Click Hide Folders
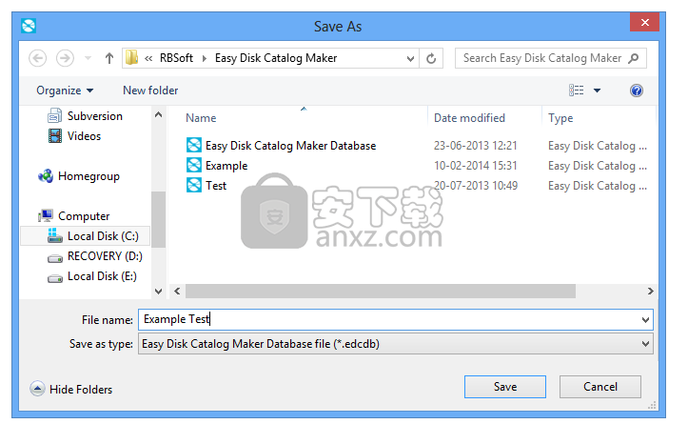 point(71,390)
